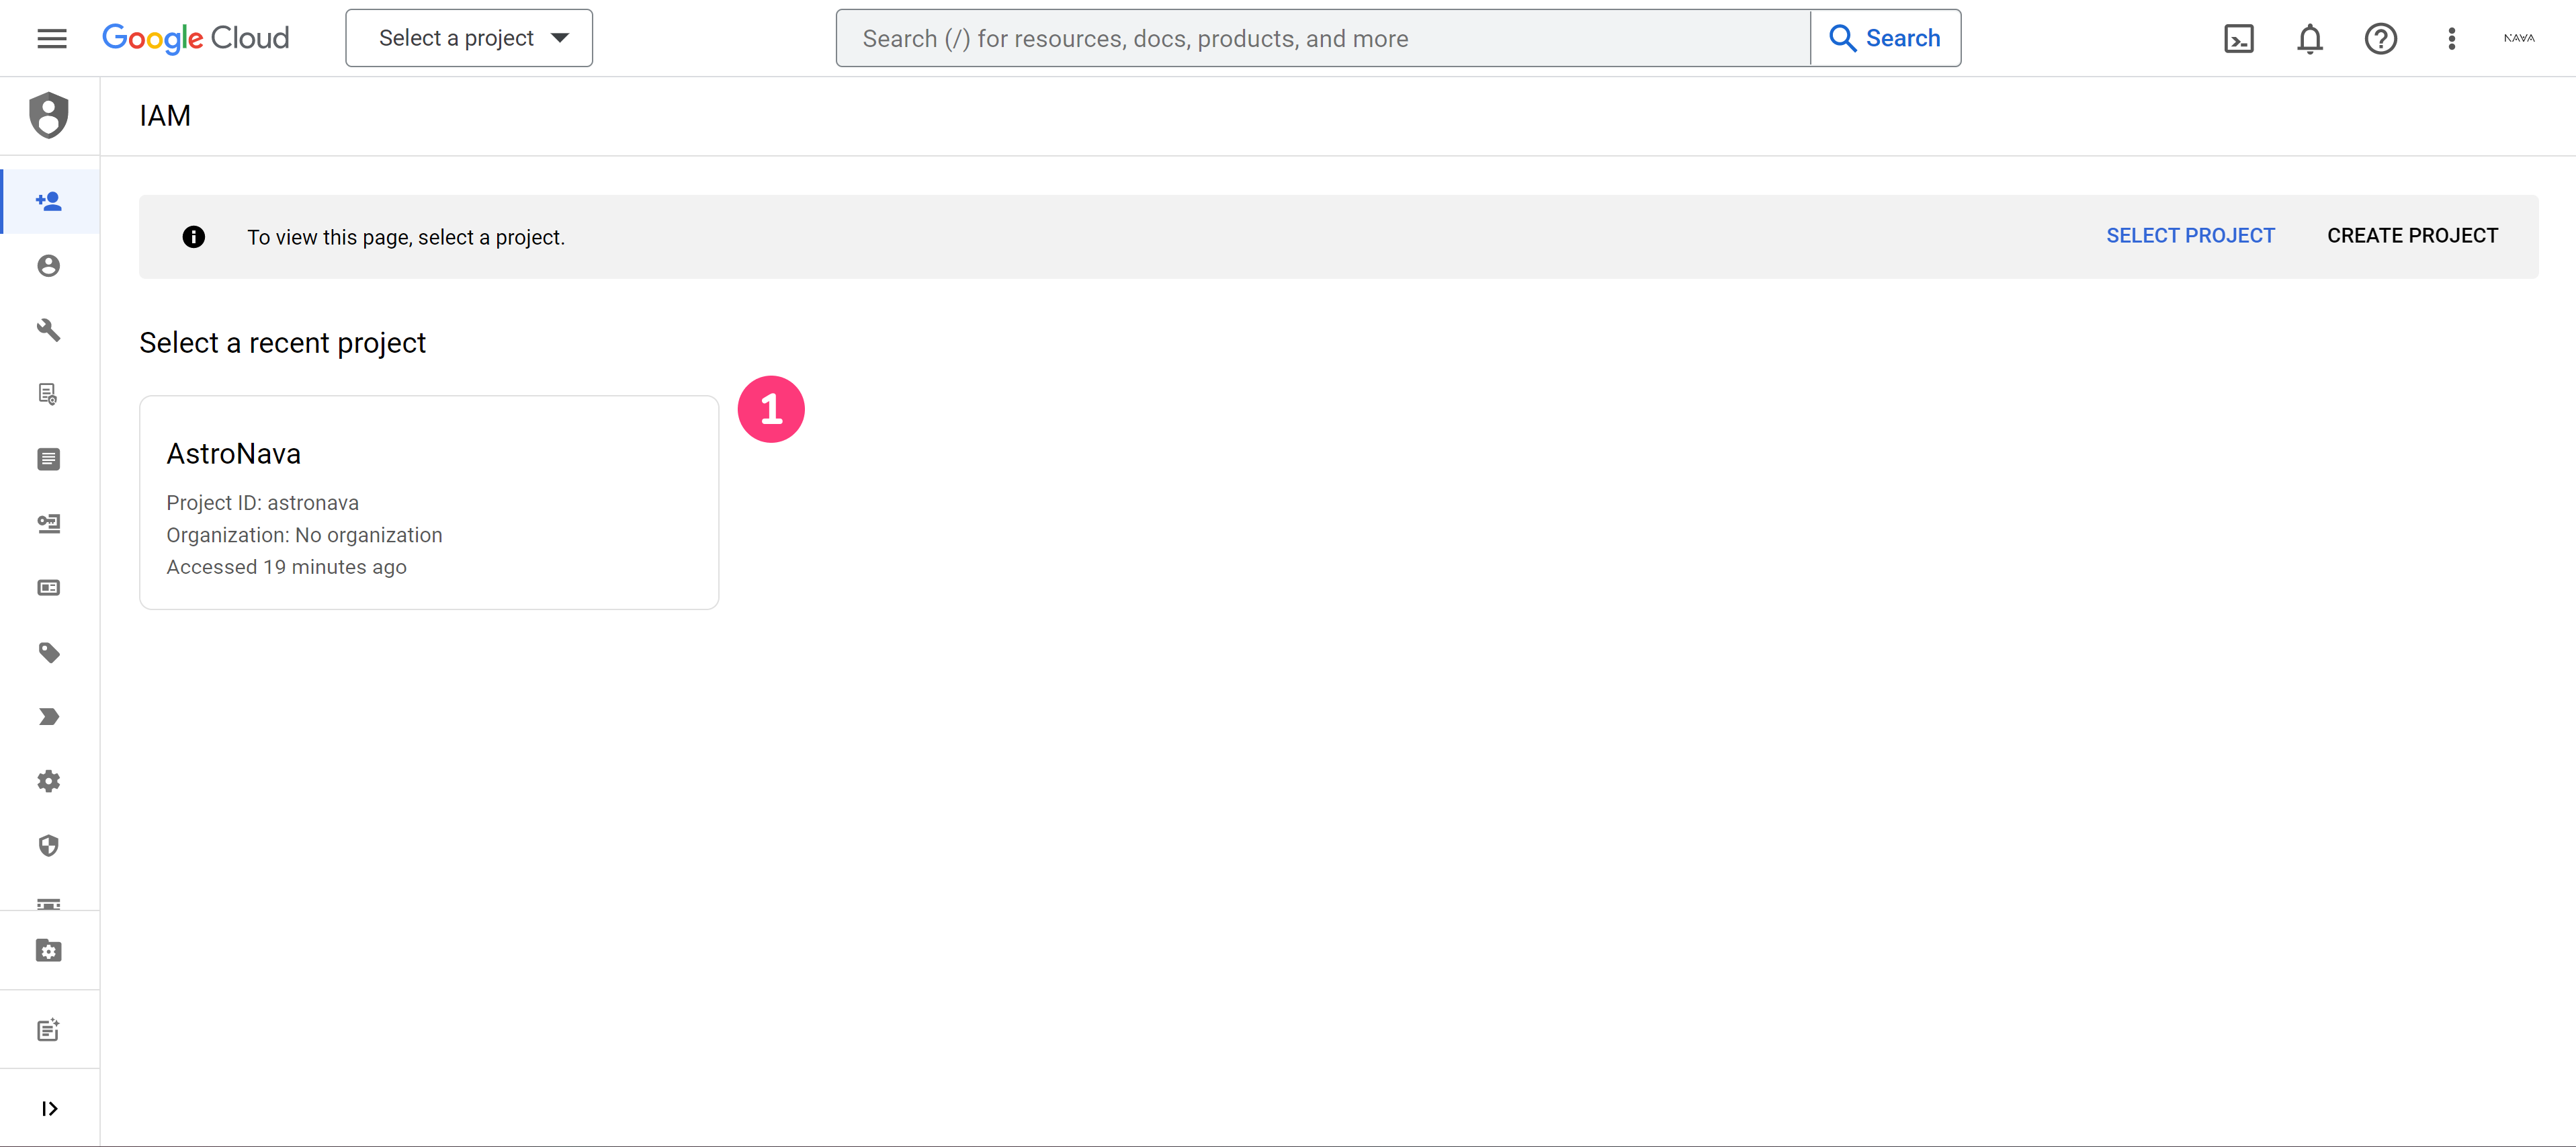
Task: Click the Google Cloud logo
Action: pos(196,38)
